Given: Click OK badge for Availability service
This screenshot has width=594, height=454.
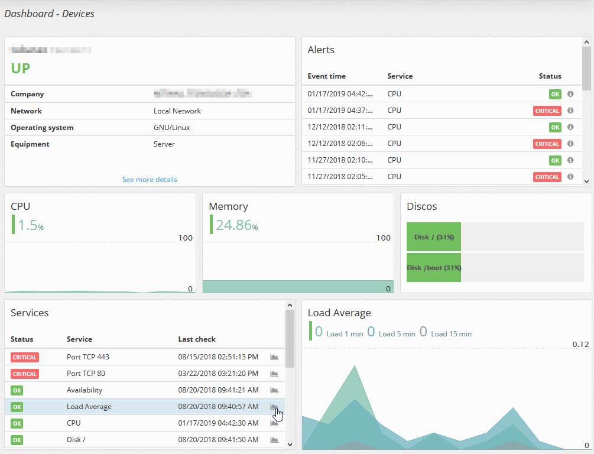Looking at the screenshot, I should click(x=17, y=390).
